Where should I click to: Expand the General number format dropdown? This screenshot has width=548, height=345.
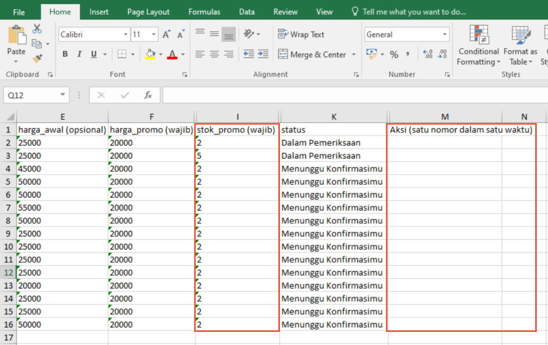(445, 34)
